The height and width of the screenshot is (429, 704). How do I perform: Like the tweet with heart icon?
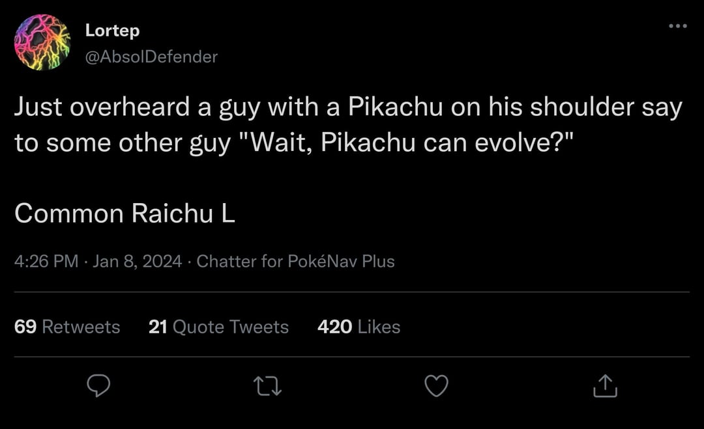click(x=436, y=386)
